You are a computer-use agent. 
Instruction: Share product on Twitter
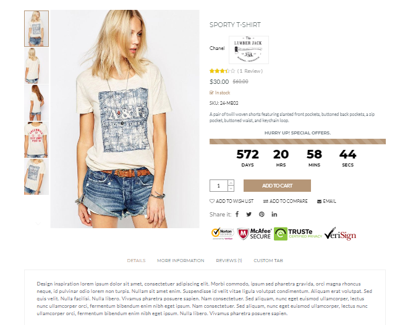click(x=249, y=214)
